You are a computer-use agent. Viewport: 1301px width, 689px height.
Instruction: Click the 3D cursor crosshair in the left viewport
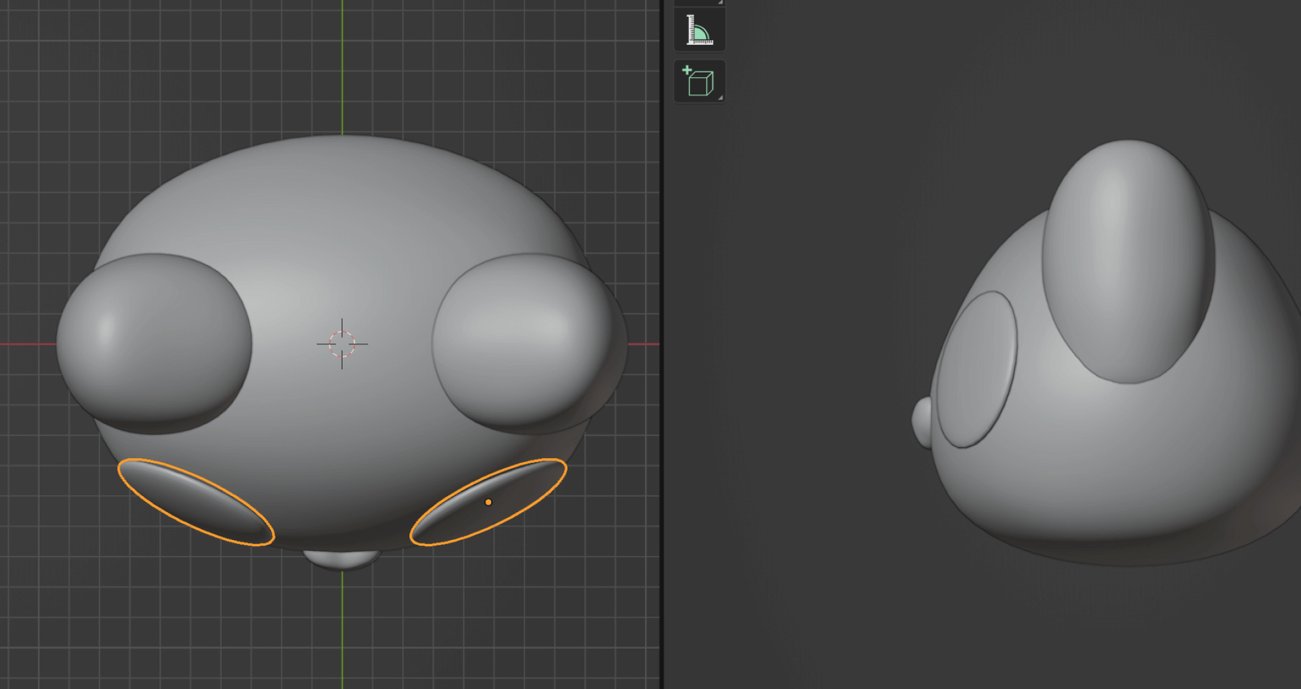point(342,344)
